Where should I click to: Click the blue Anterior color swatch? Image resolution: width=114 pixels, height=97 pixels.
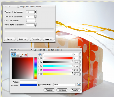(29, 85)
